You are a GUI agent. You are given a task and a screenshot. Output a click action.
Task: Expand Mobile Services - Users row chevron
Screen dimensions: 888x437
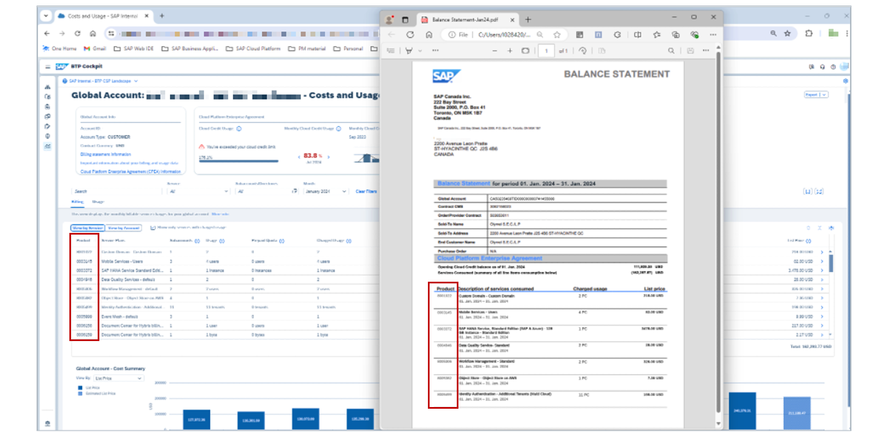click(822, 261)
